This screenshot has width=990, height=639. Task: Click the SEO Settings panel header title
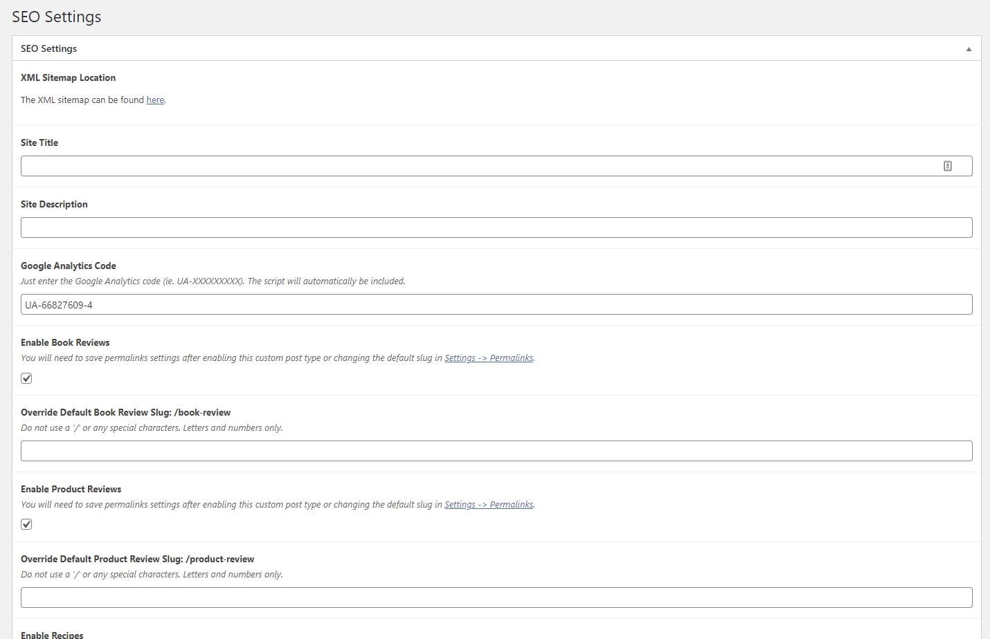48,48
